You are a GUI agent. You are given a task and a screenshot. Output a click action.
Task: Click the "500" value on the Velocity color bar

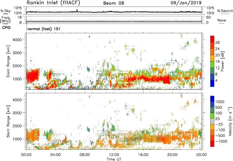219,108
